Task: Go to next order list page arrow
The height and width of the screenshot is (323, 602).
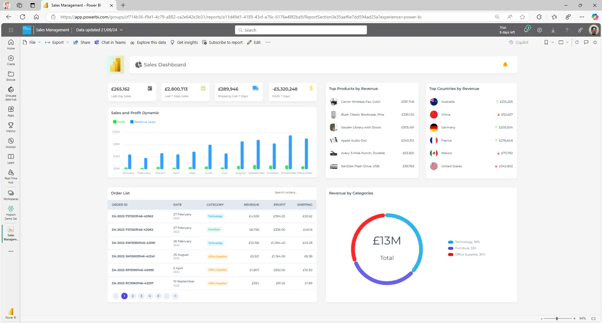Action: (175, 296)
